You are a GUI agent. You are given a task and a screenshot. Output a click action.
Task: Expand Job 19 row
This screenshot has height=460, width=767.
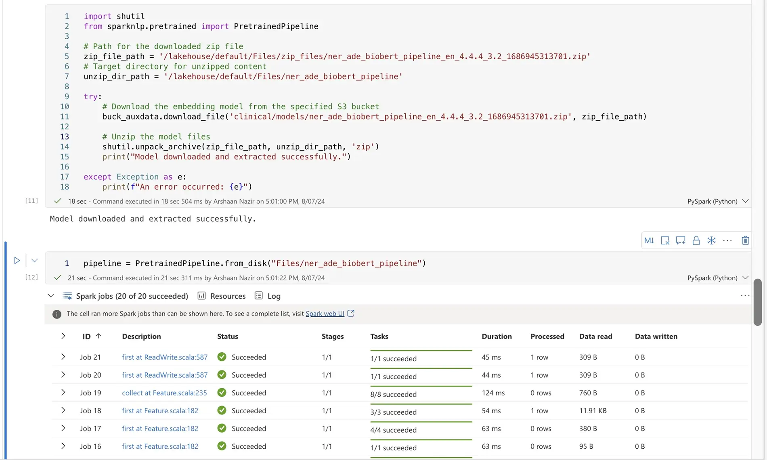pyautogui.click(x=63, y=392)
